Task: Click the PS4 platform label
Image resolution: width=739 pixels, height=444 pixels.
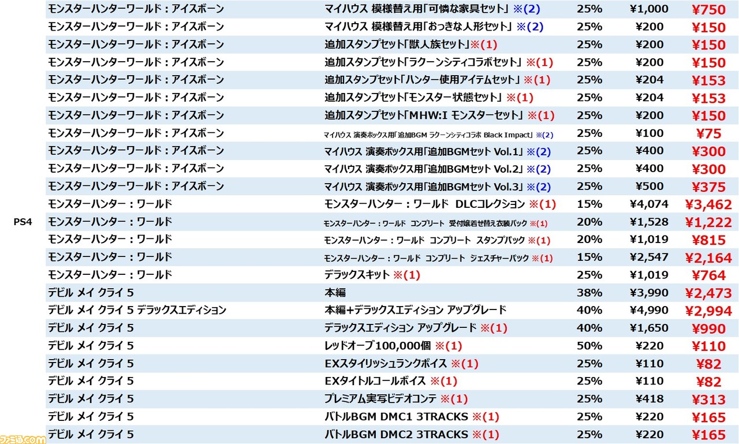Action: pyautogui.click(x=24, y=222)
